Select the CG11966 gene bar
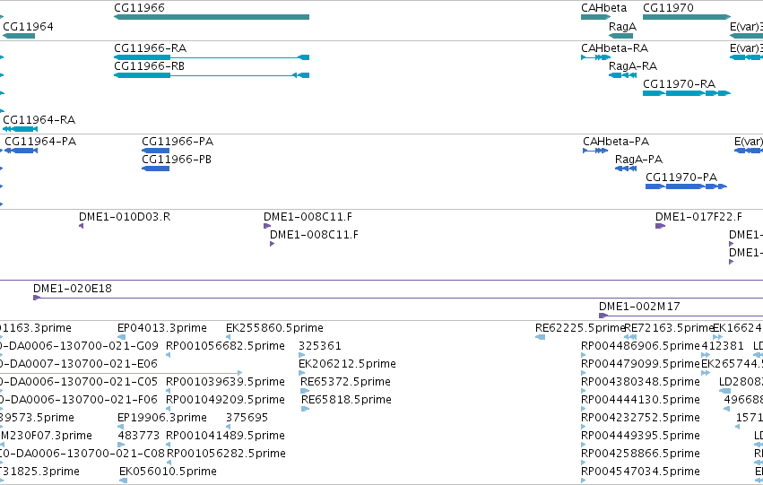Screen dimensions: 763x485 point(212,17)
